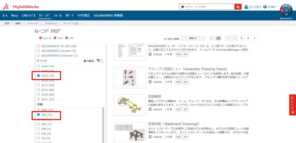Switch to grid view icon
This screenshot has height=143, width=296.
pos(212,38)
